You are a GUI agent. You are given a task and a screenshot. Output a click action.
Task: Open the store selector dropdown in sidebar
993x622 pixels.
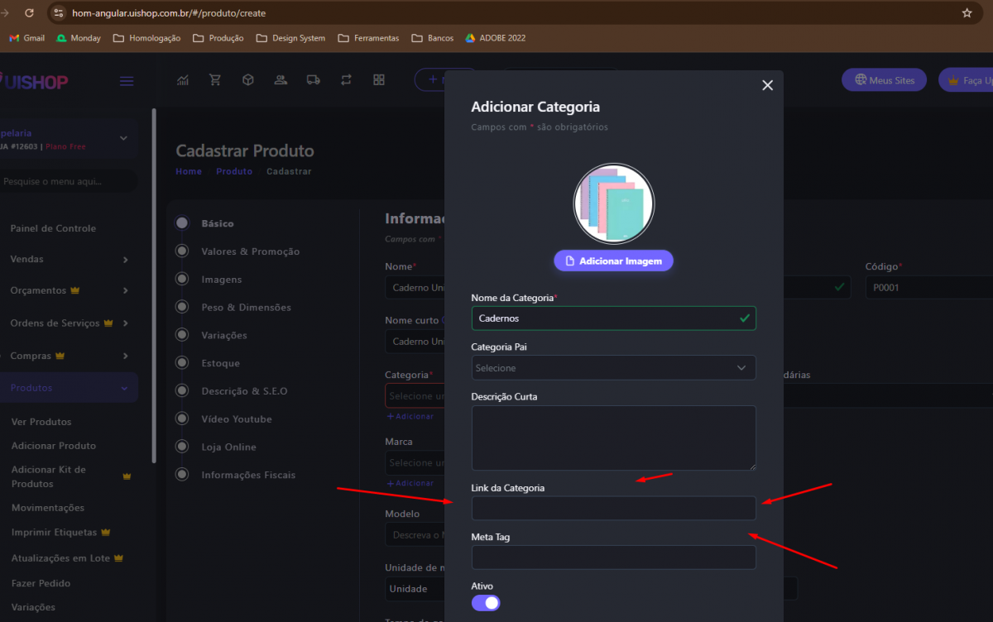(x=123, y=138)
